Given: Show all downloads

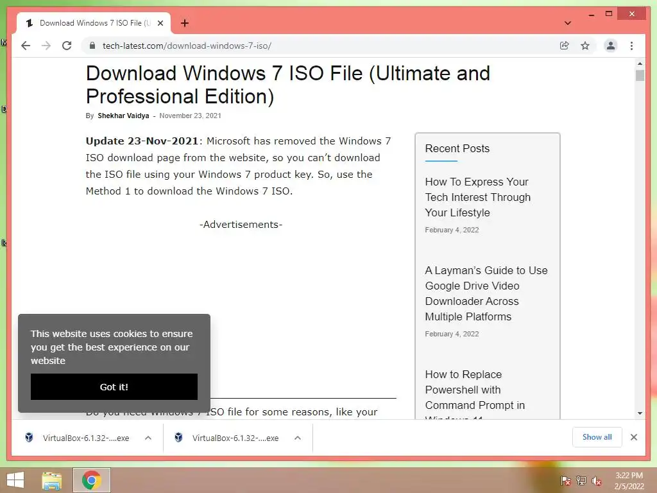Looking at the screenshot, I should [597, 437].
